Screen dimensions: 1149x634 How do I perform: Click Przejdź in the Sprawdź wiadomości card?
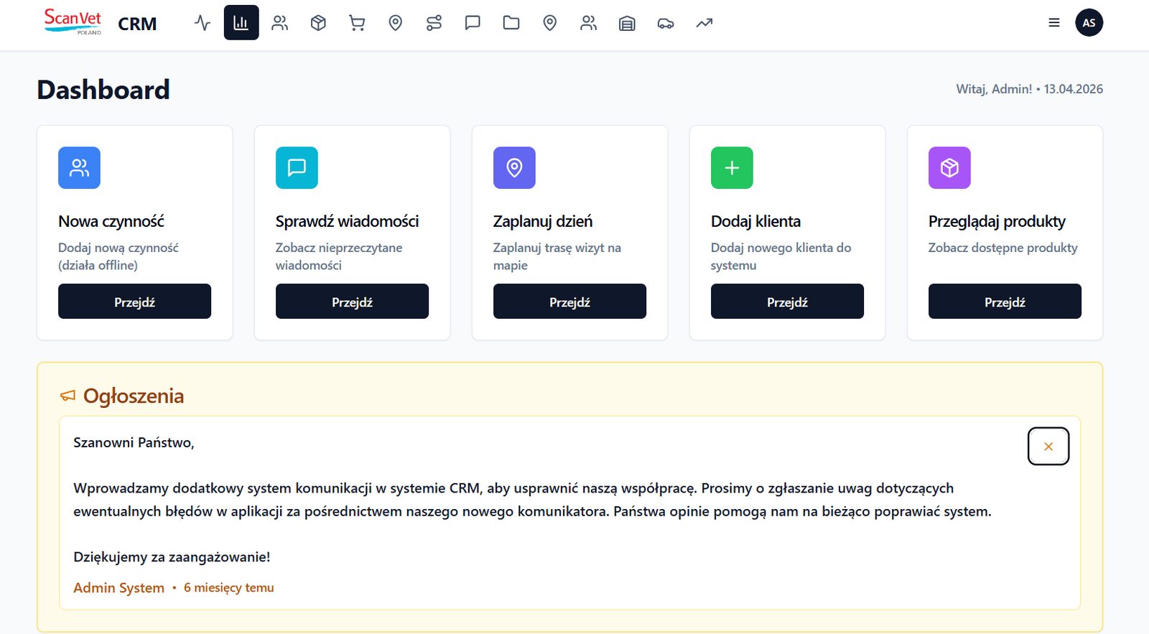pos(352,302)
